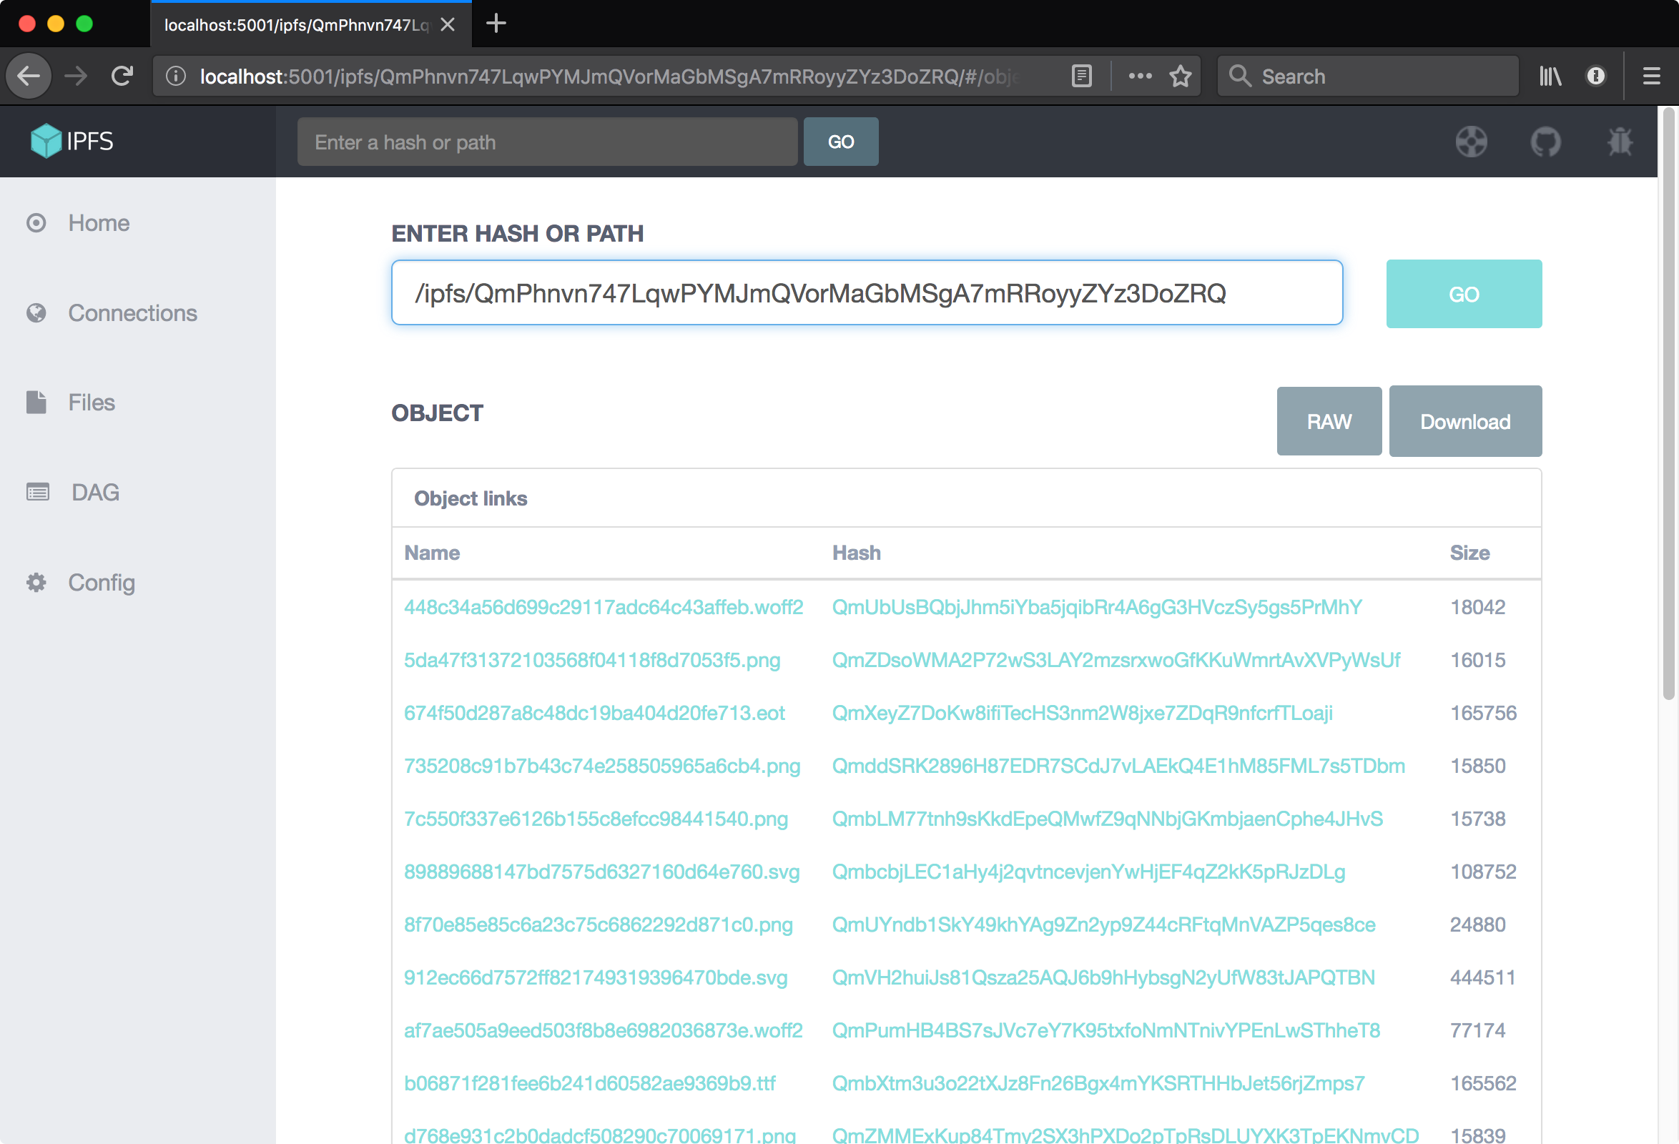Reload the page with refresh icon
The image size is (1679, 1144).
pos(122,76)
